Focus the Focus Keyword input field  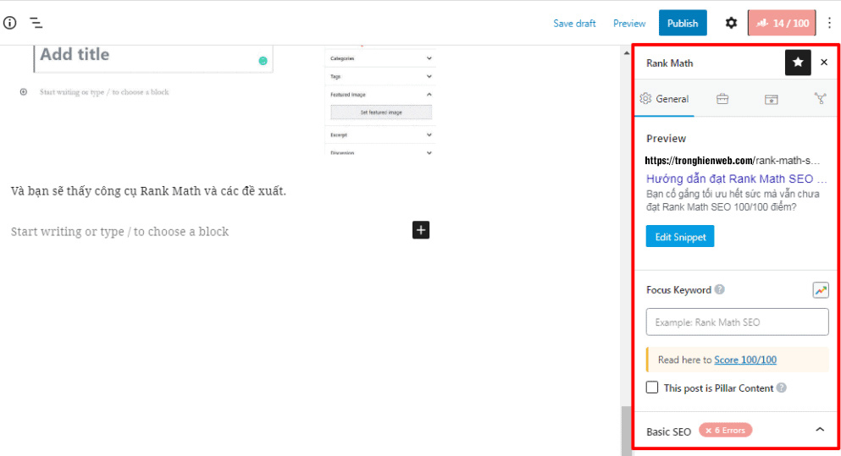point(738,322)
